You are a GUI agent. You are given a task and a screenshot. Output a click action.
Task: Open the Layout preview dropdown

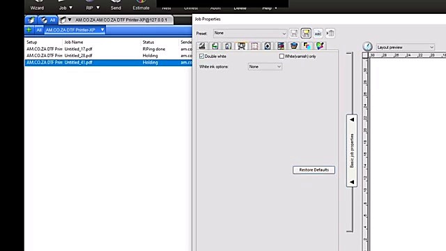[x=406, y=47]
